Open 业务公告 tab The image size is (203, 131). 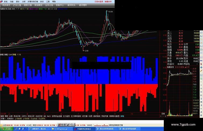click(49, 5)
